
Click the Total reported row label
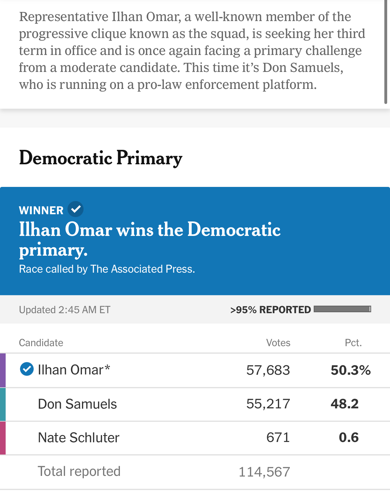pos(79,471)
